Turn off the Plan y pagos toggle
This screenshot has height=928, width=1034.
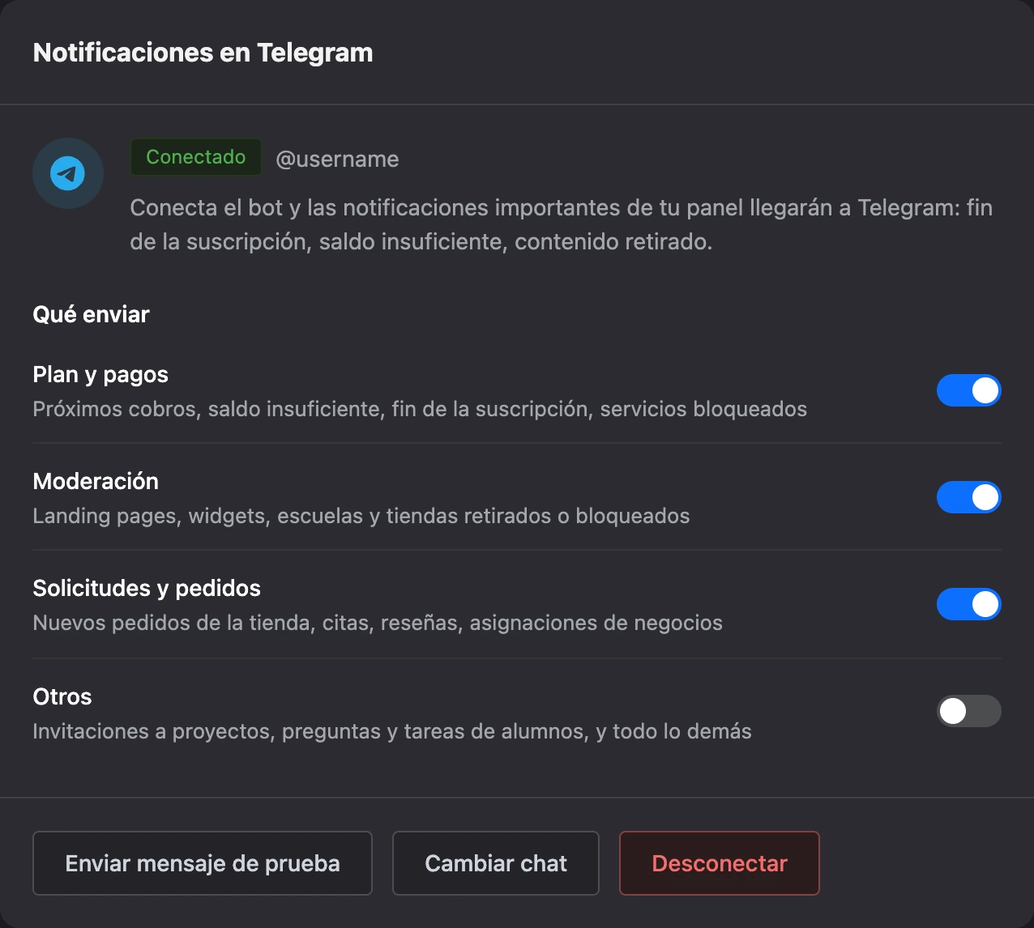tap(969, 390)
